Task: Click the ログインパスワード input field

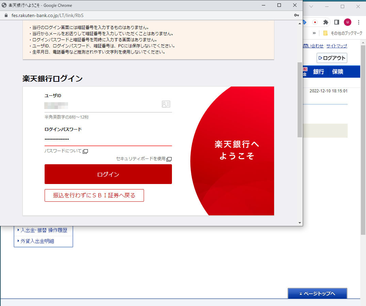Action: [108, 139]
